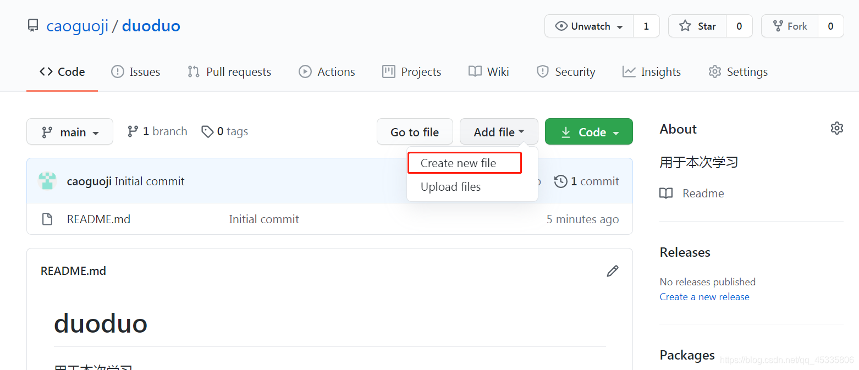
Task: View the 0 tags link
Action: pos(224,131)
